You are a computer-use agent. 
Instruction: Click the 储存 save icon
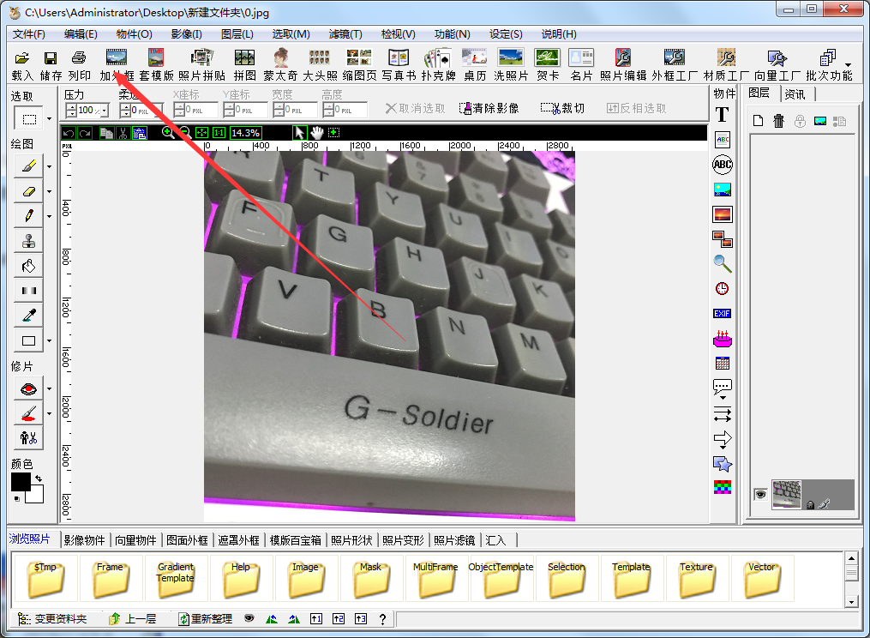click(x=51, y=65)
